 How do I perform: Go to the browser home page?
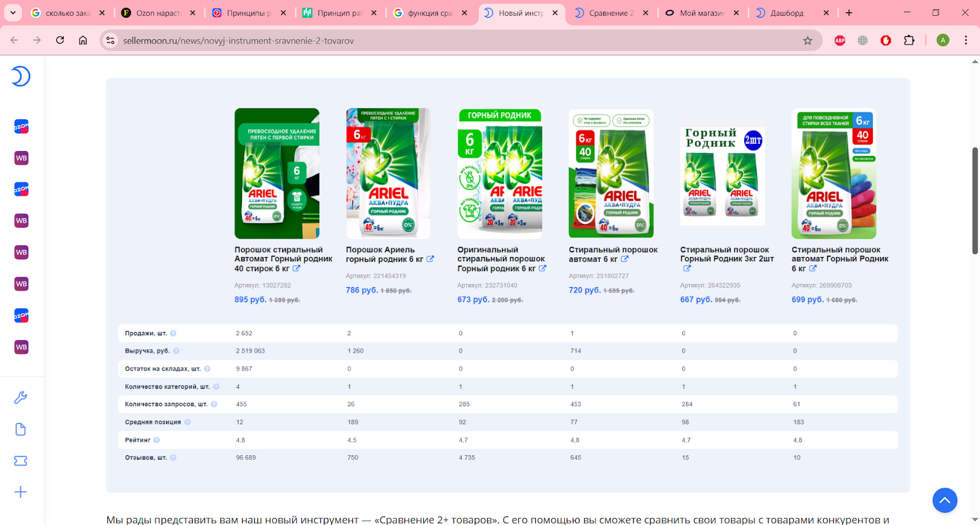coord(83,40)
